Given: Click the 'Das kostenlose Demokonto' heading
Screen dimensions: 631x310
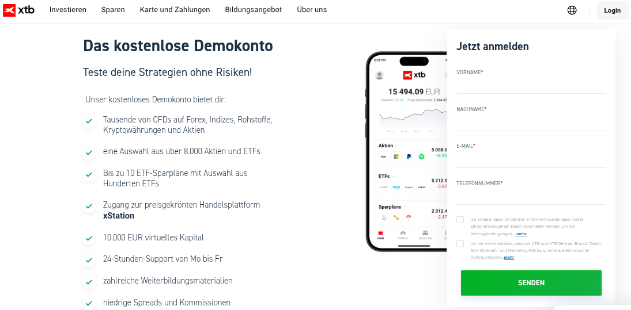Looking at the screenshot, I should click(x=178, y=46).
